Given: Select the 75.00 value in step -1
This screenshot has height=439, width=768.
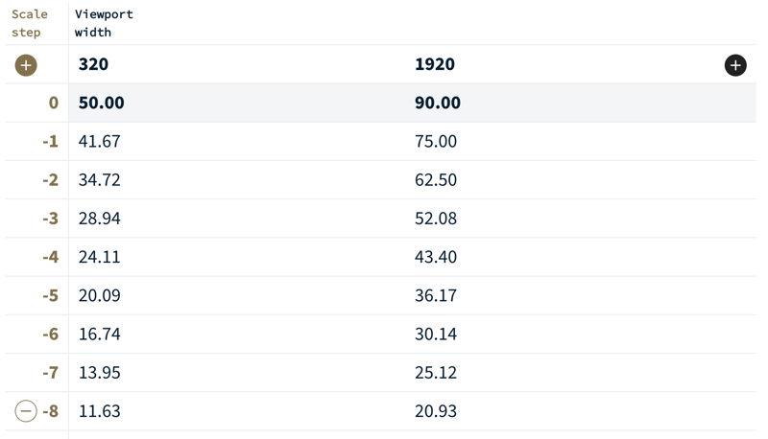Looking at the screenshot, I should pos(436,141).
